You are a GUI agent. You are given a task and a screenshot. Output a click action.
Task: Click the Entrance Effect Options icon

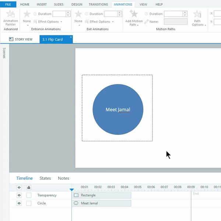[x=35, y=22]
